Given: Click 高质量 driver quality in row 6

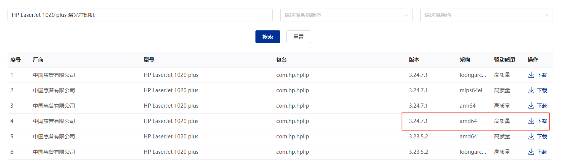Looking at the screenshot, I should click(502, 152).
